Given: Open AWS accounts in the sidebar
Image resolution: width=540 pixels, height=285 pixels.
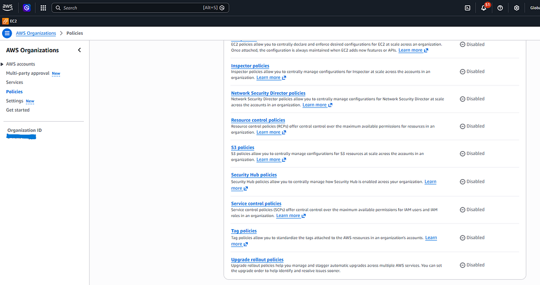Looking at the screenshot, I should point(21,64).
